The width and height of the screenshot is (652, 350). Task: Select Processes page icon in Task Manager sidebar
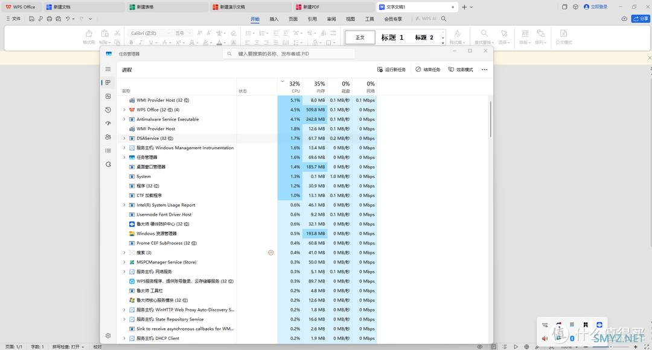108,83
